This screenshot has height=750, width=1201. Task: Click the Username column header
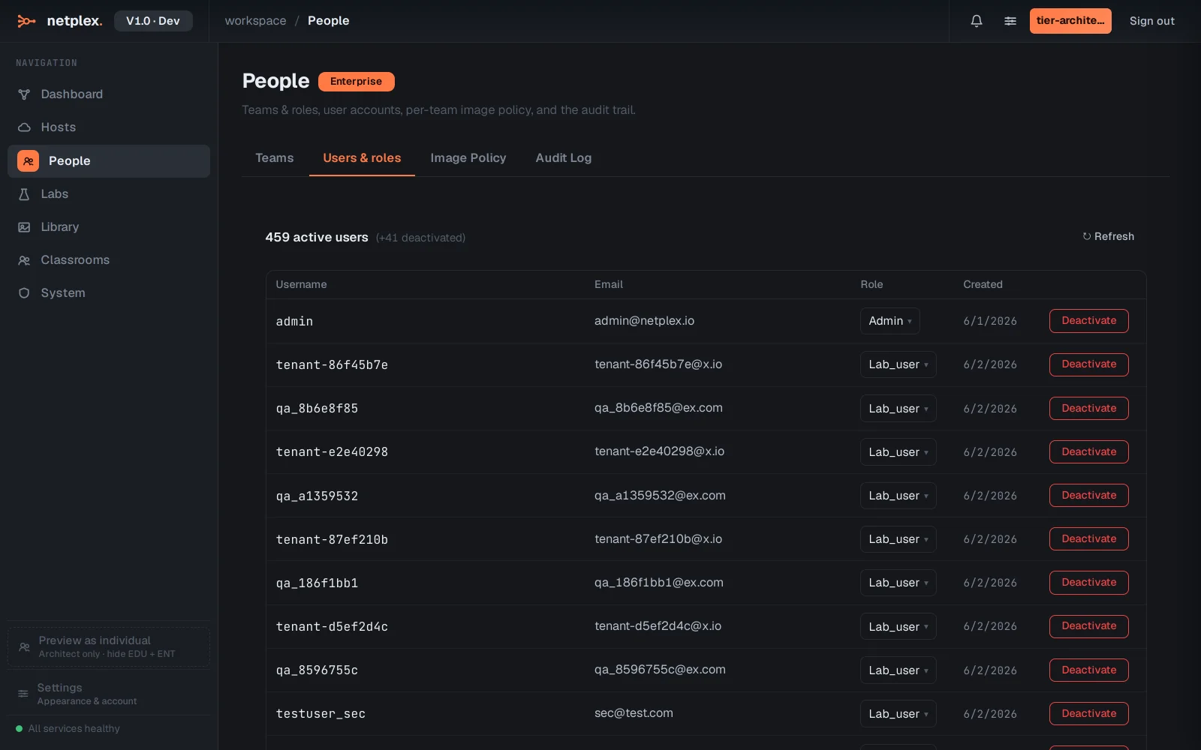(301, 285)
